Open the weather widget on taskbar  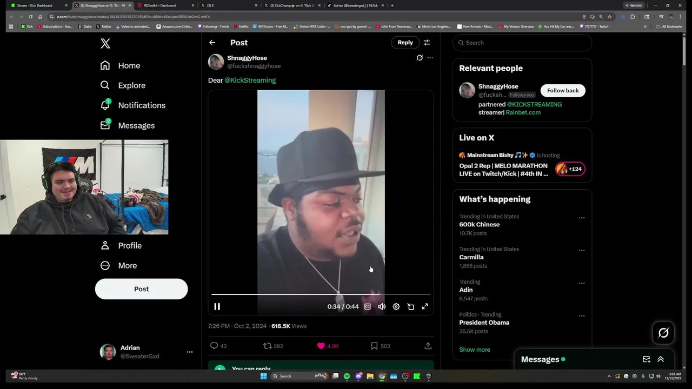[24, 375]
